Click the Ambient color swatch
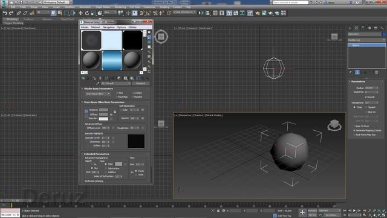Viewport: 387px width, 218px height. [103, 110]
